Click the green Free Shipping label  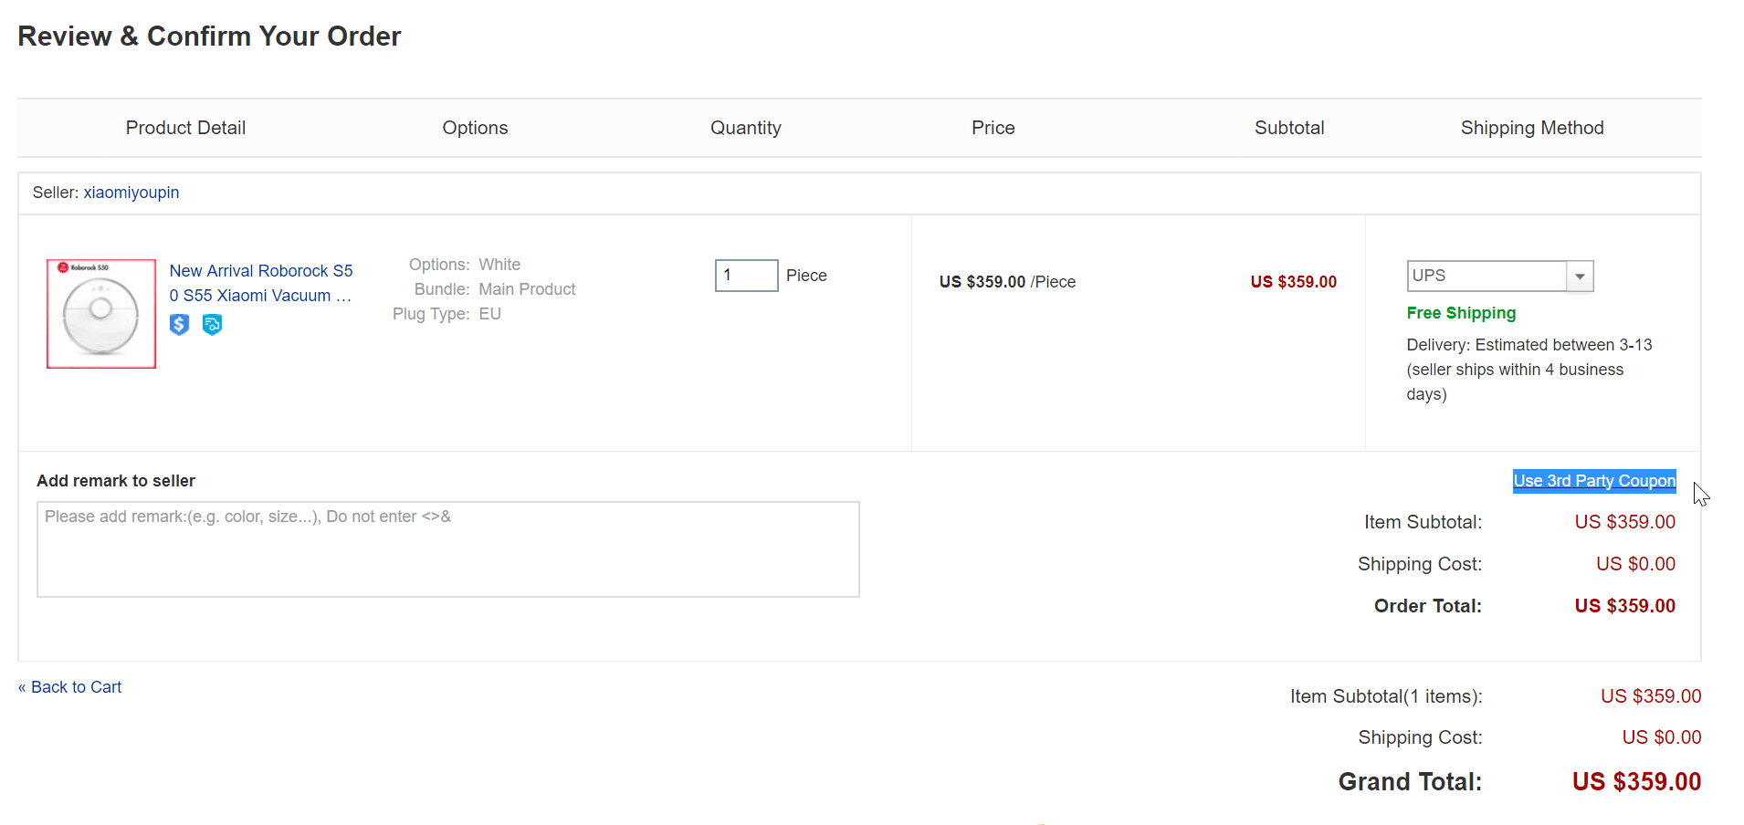click(x=1461, y=313)
